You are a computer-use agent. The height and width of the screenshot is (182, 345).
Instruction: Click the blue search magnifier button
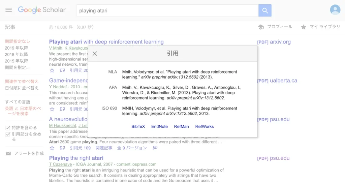tap(265, 10)
